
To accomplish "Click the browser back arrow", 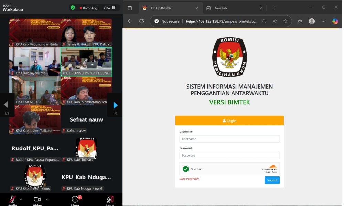I will pyautogui.click(x=130, y=21).
